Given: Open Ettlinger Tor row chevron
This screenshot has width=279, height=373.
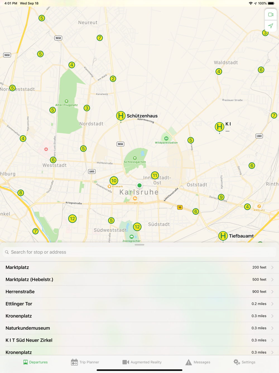Looking at the screenshot, I should point(272,304).
